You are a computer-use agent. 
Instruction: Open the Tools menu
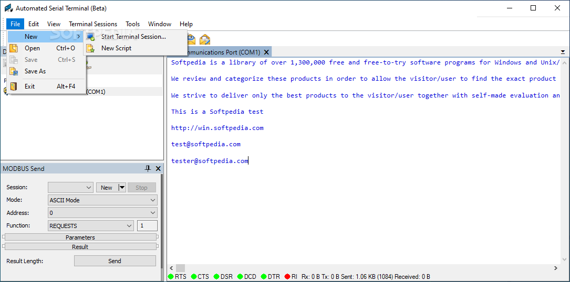point(133,24)
